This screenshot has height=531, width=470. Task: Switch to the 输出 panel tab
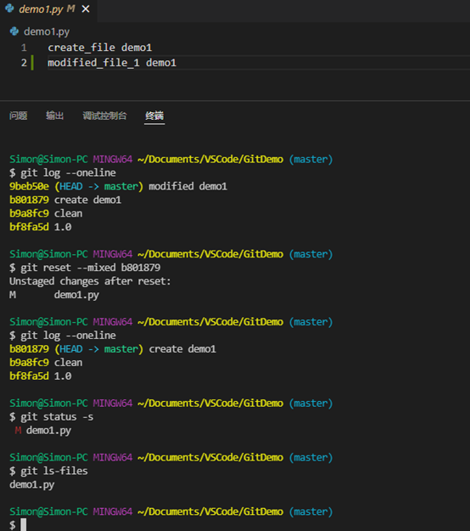[55, 116]
